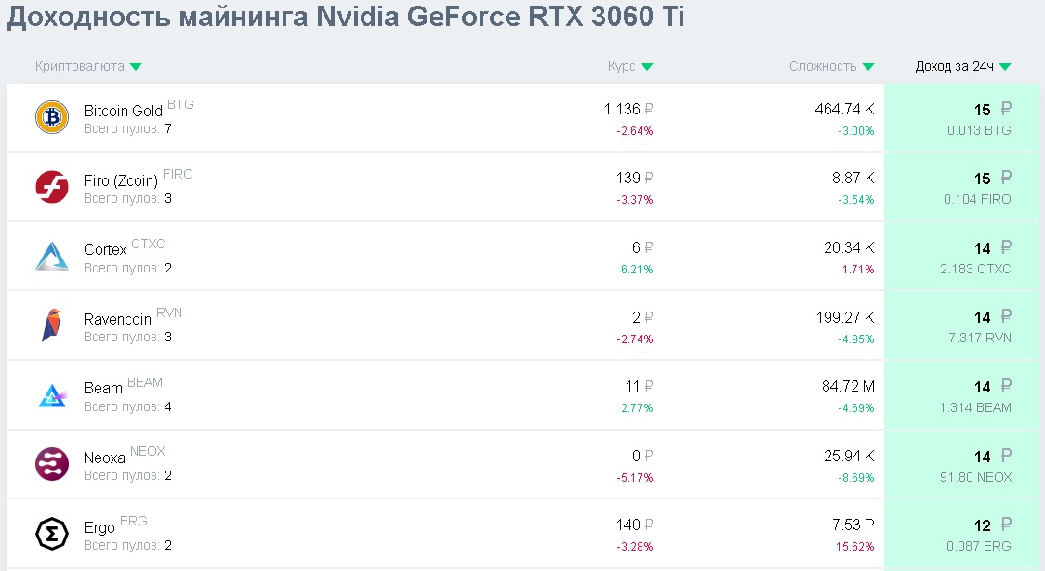Click the Cortex coin name
The height and width of the screenshot is (571, 1045).
(x=105, y=250)
